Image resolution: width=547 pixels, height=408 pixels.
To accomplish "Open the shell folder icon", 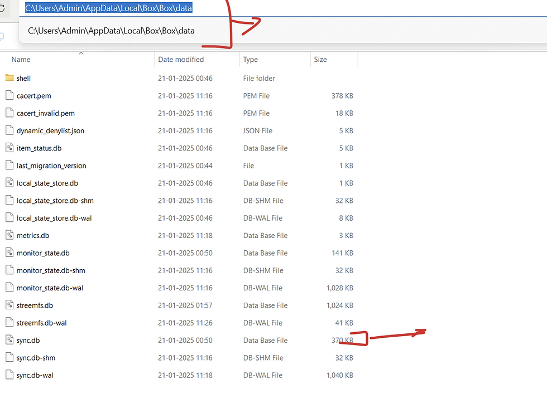I will coord(9,78).
